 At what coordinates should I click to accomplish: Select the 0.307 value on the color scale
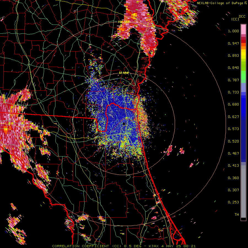point(233,190)
